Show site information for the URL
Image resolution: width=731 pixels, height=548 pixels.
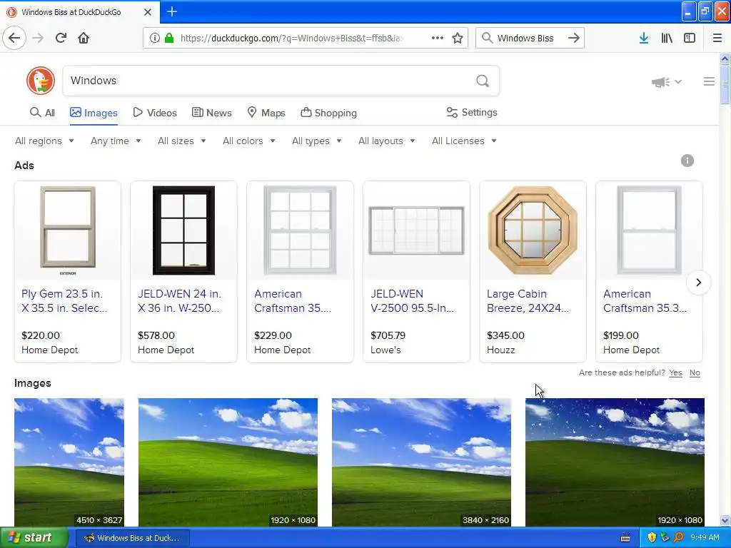pyautogui.click(x=154, y=38)
